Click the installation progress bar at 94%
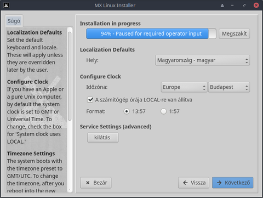 [x=151, y=33]
